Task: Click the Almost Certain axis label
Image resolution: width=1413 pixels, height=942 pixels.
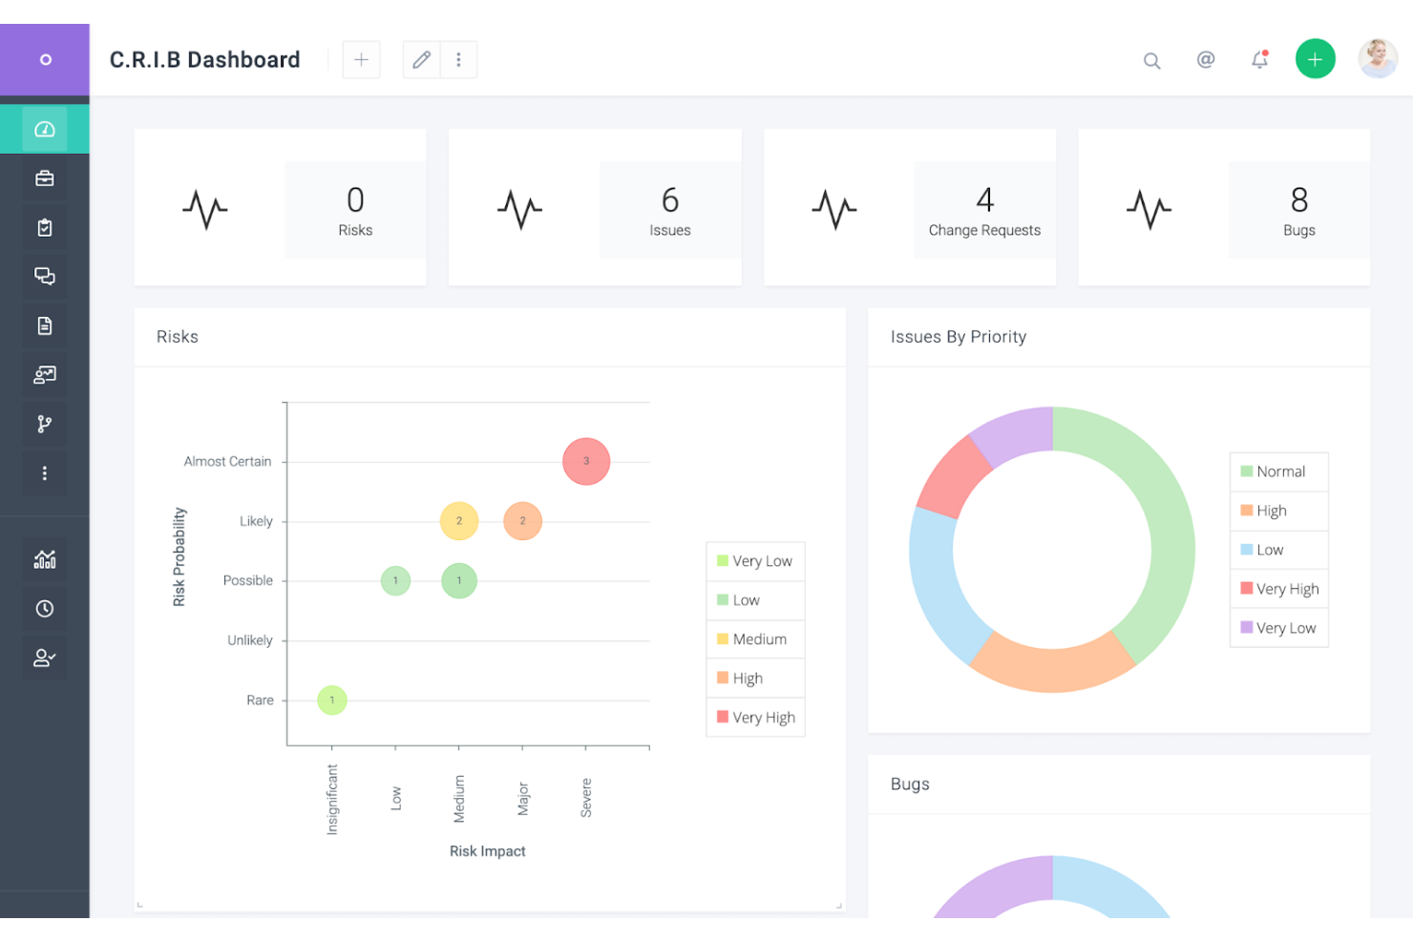Action: click(x=227, y=461)
